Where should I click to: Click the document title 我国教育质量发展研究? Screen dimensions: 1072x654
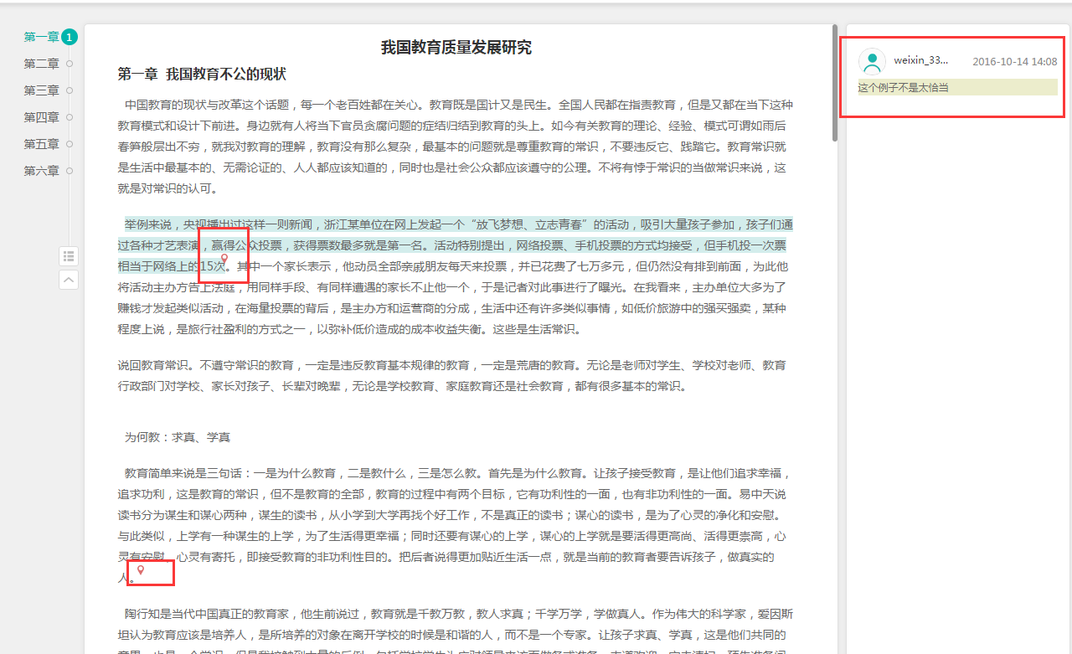point(456,48)
